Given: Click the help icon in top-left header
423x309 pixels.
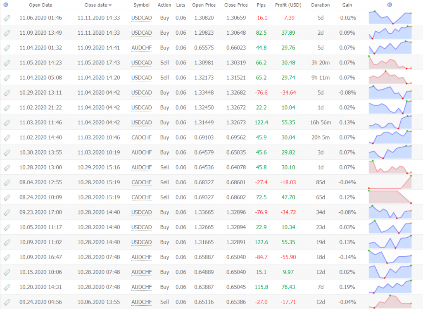Looking at the screenshot, I should click(6, 5).
